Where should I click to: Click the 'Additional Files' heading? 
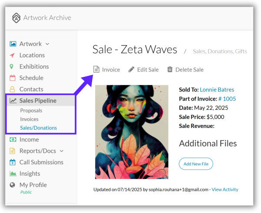coord(208,144)
